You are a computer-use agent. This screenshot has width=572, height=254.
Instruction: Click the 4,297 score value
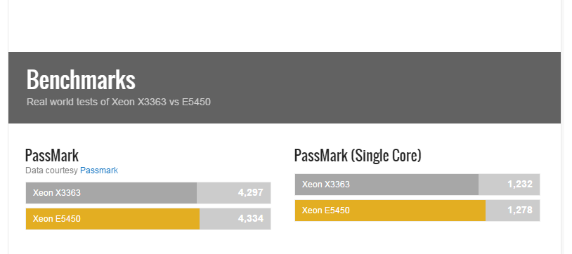pos(251,192)
